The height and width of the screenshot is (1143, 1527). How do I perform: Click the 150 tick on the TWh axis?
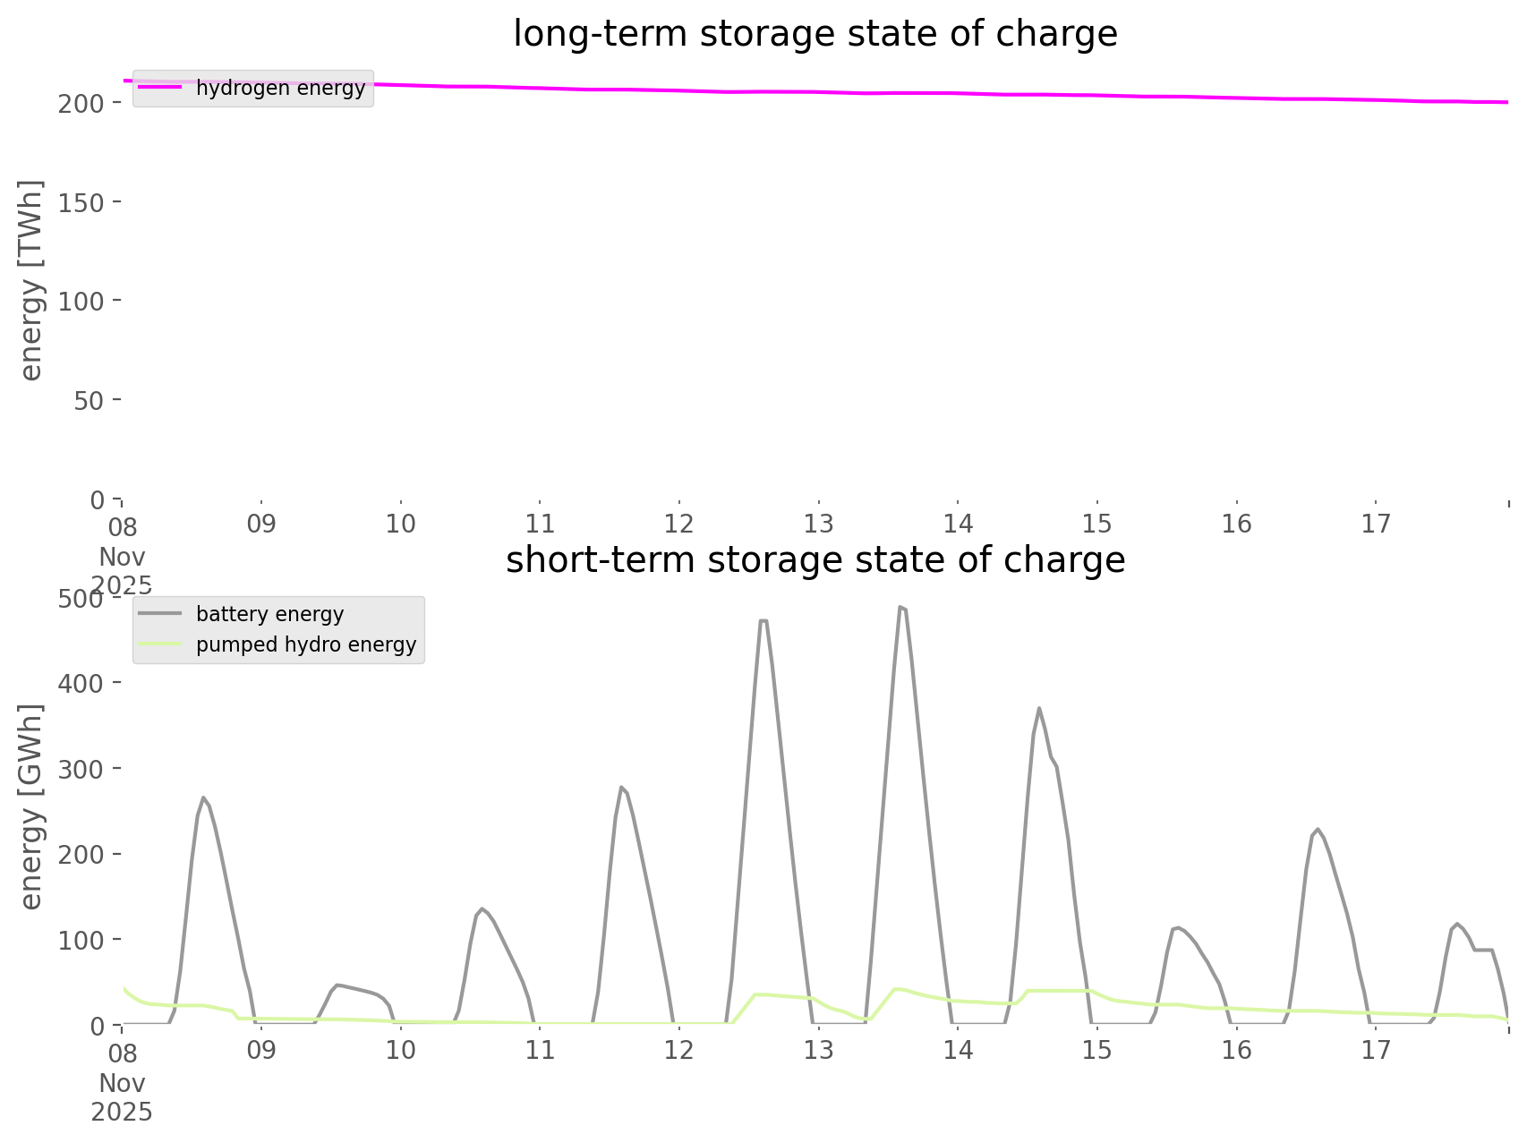pos(82,202)
